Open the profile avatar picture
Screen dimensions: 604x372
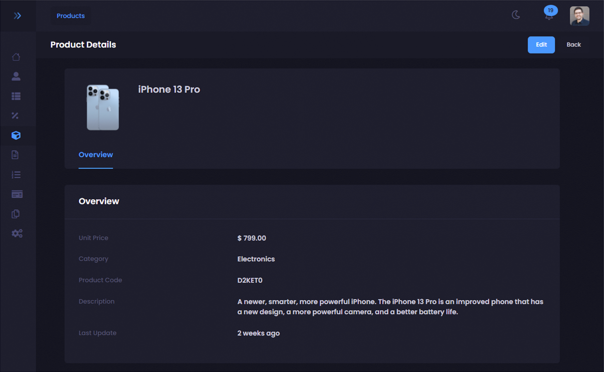tap(579, 15)
